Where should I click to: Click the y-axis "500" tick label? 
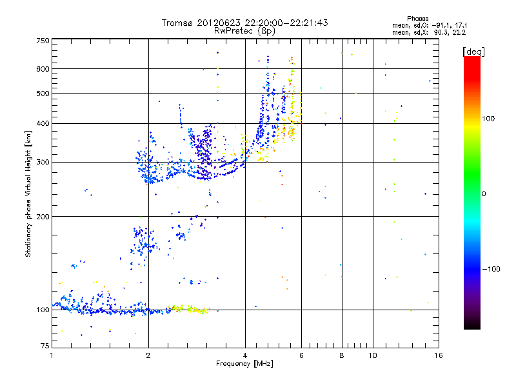43,94
